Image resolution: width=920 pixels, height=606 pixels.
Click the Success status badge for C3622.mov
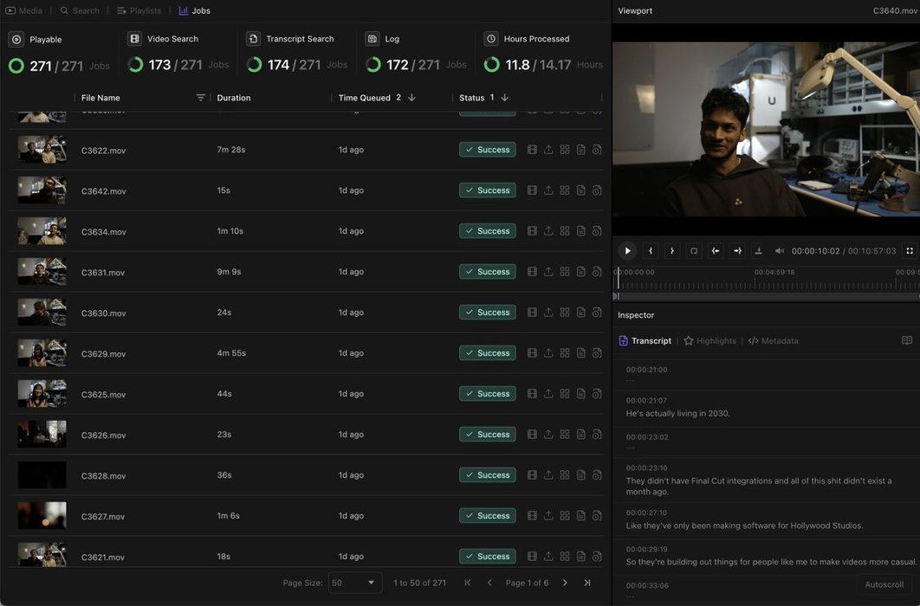pyautogui.click(x=488, y=150)
